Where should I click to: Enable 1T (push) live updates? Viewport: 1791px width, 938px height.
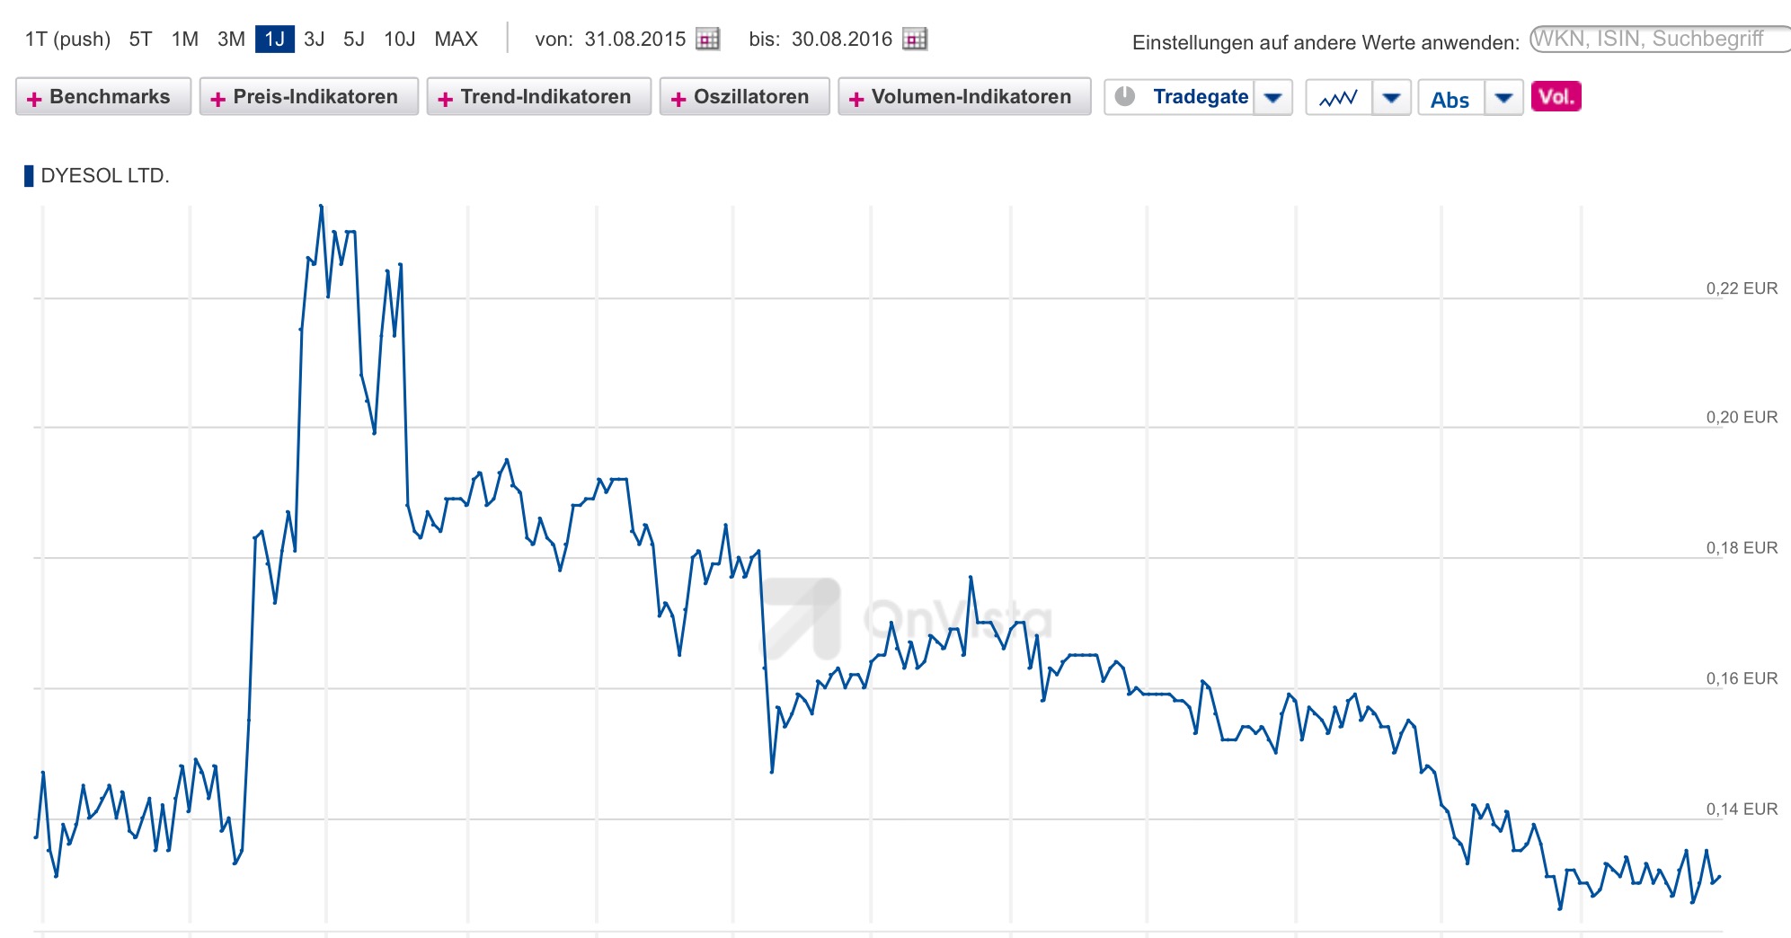click(x=67, y=39)
